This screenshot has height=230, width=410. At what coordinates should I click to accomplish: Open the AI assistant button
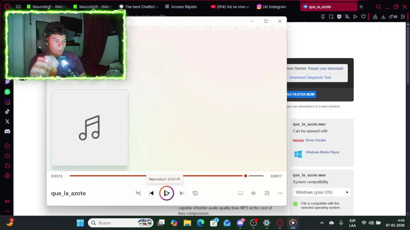(393, 17)
